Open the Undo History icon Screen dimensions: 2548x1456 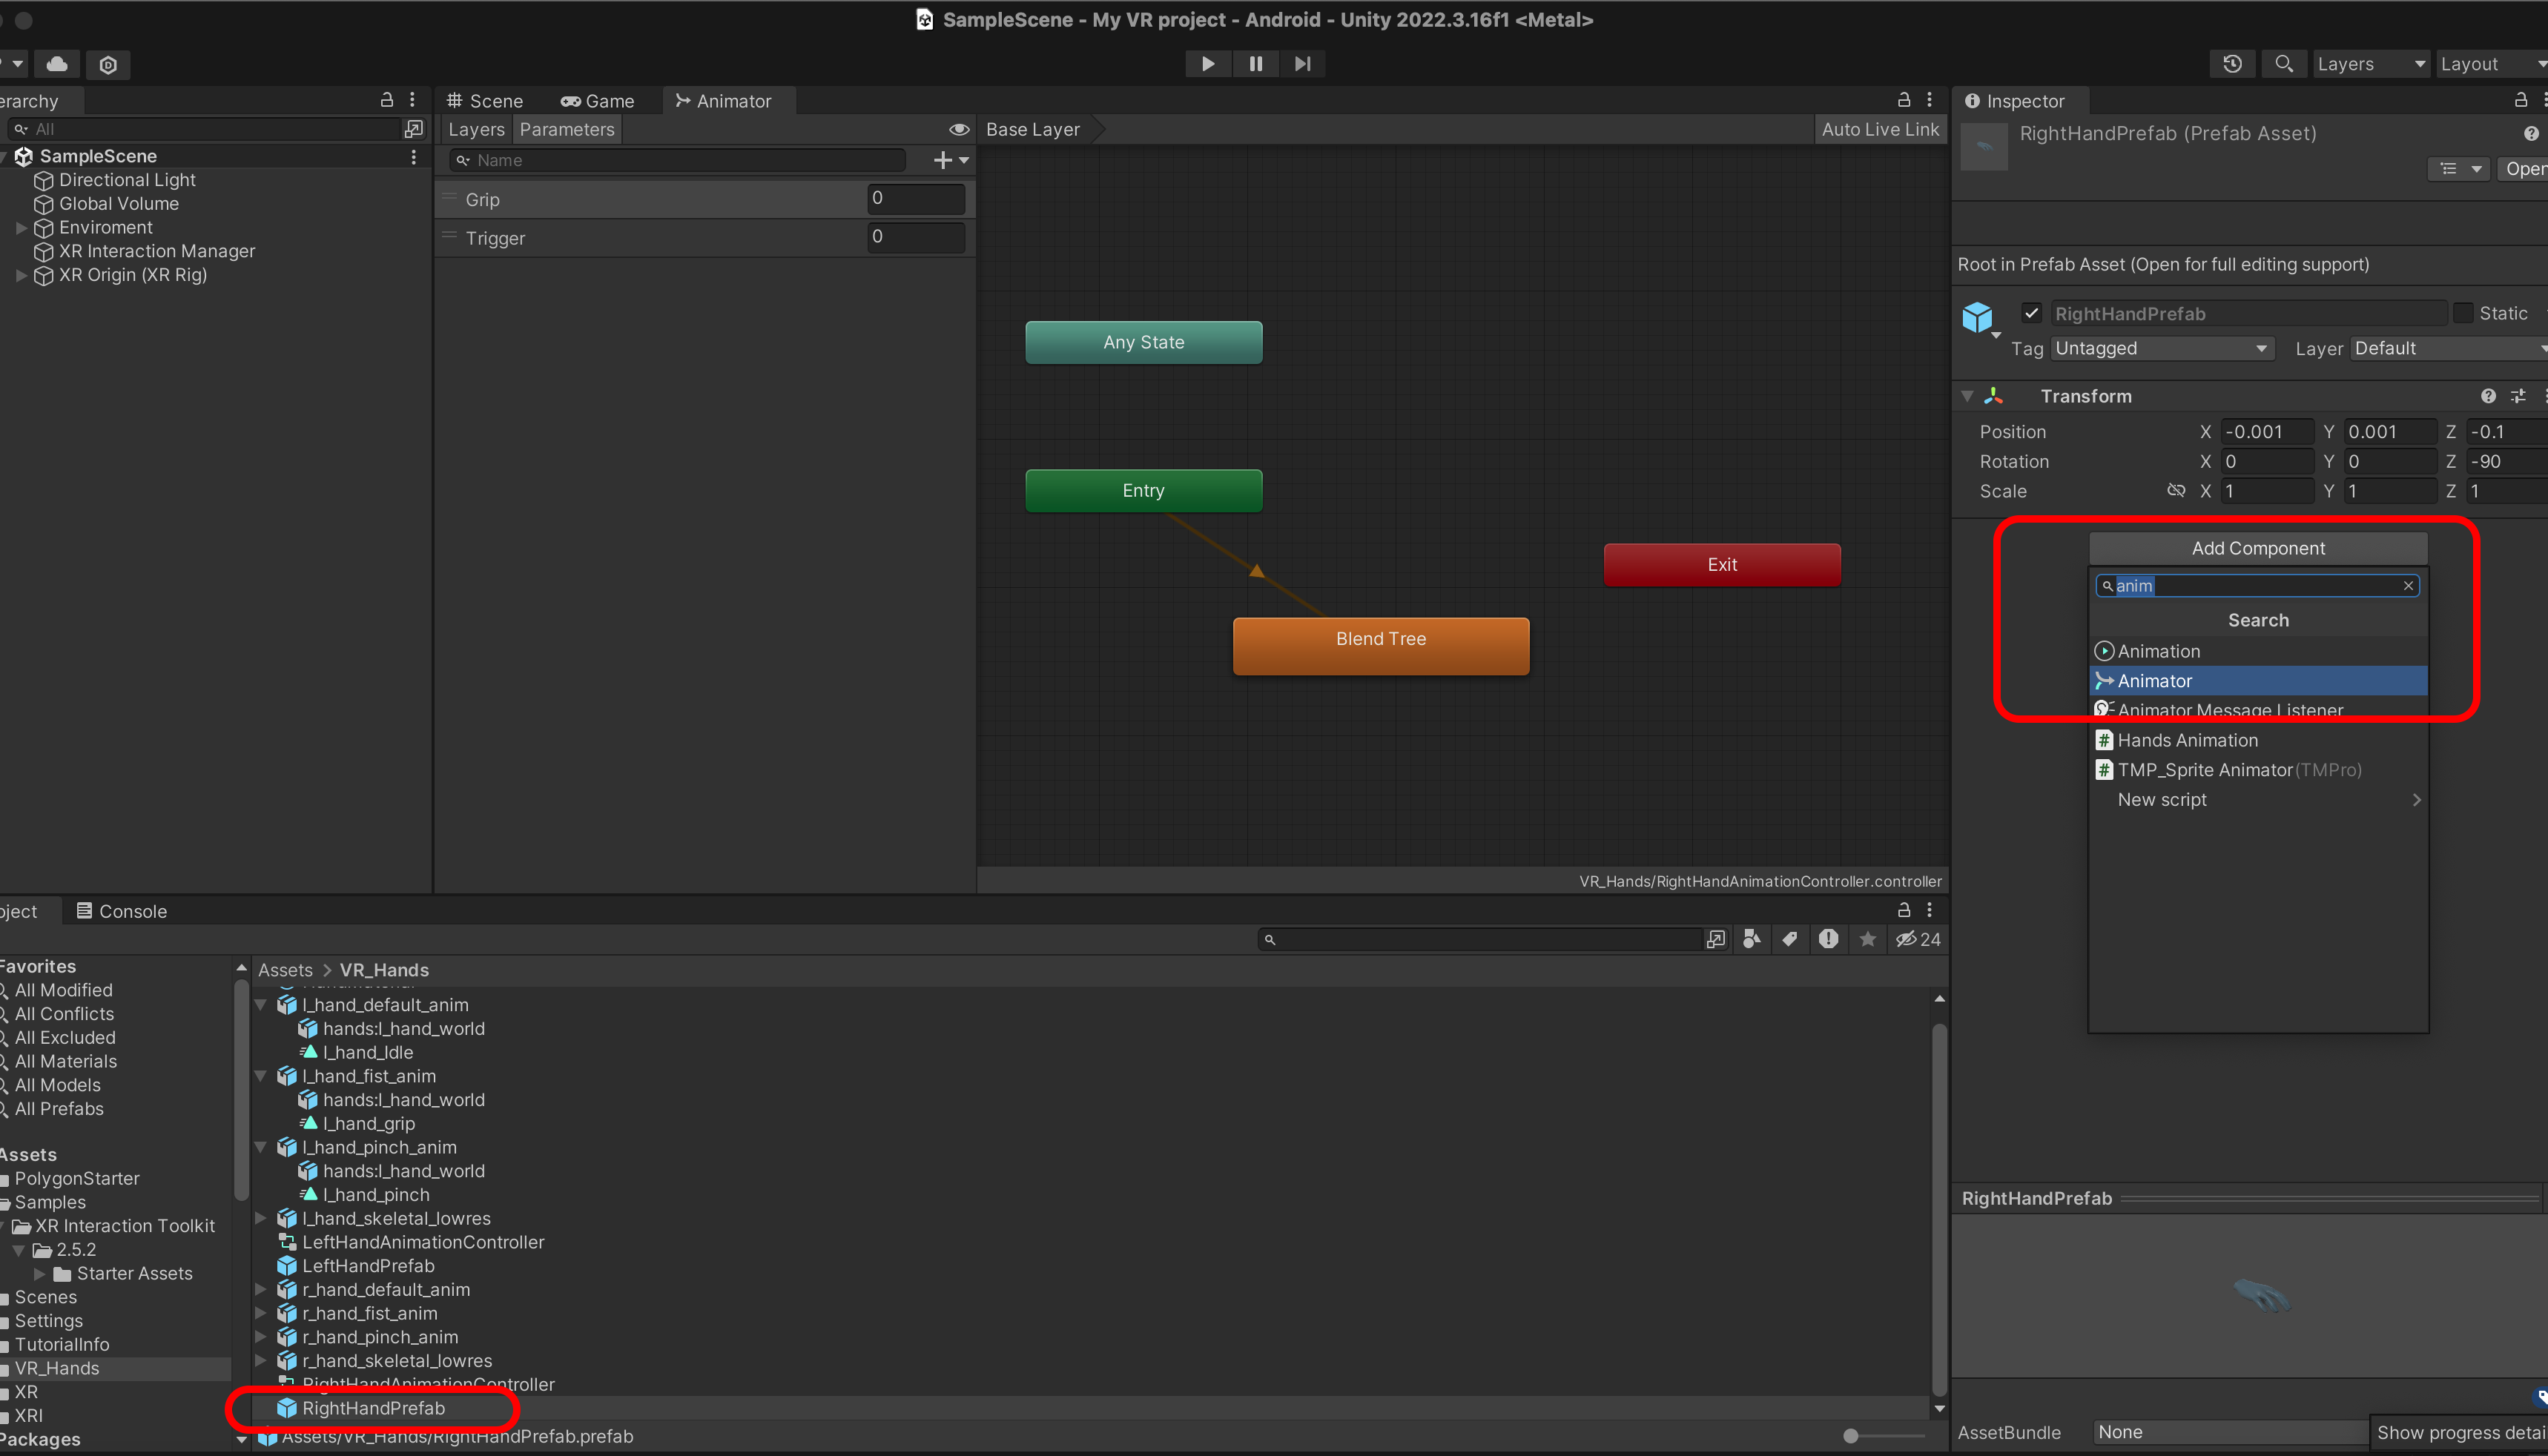coord(2232,64)
